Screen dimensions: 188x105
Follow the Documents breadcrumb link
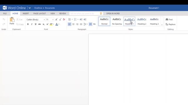click(x=50, y=8)
